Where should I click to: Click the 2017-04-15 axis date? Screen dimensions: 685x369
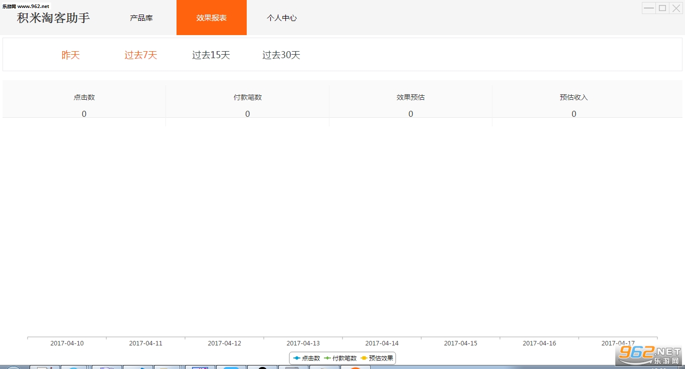[x=461, y=343]
